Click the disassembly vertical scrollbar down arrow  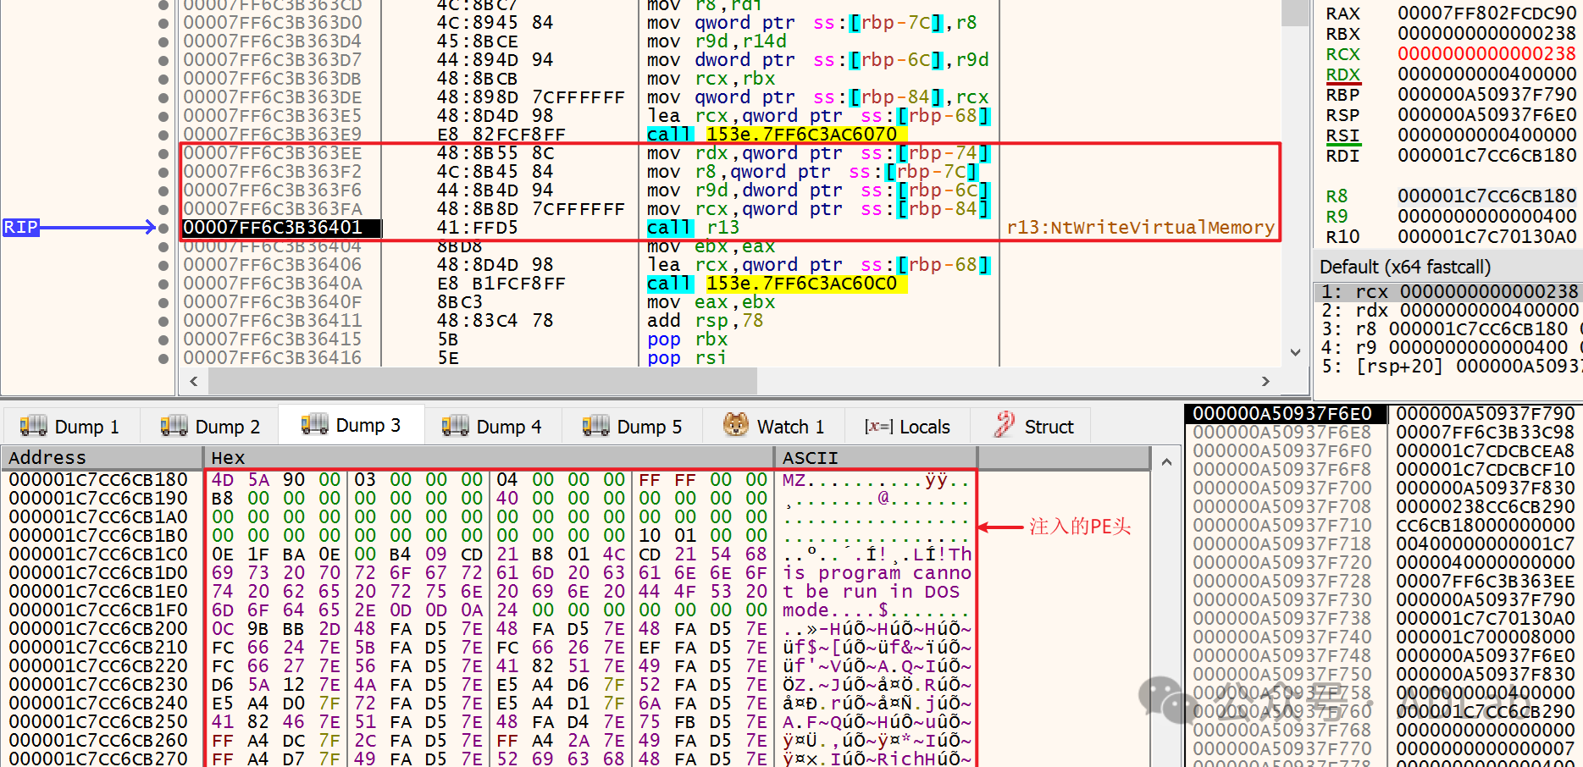click(1295, 352)
